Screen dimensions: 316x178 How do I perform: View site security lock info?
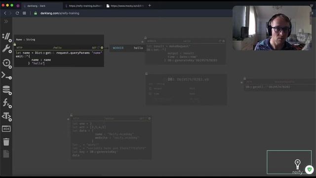pyautogui.click(x=36, y=13)
